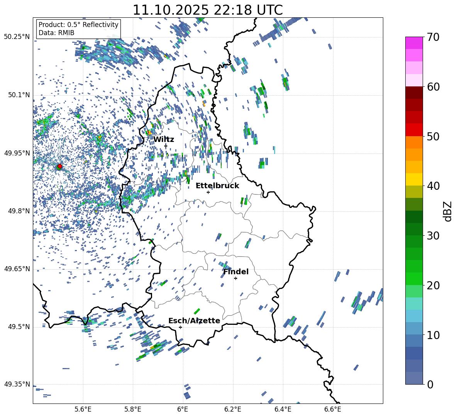This screenshot has width=457, height=417.
Task: Click the red radar site marker
Action: [x=60, y=166]
